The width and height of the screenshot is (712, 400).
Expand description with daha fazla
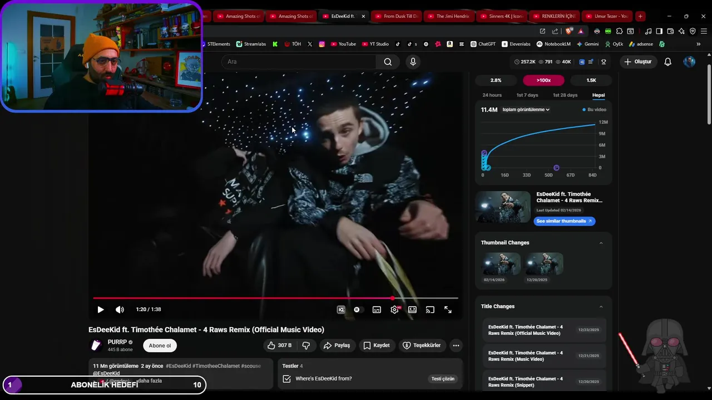pyautogui.click(x=150, y=381)
